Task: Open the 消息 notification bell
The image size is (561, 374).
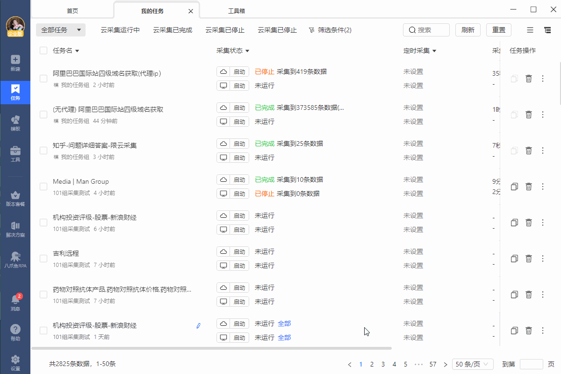Action: (15, 303)
